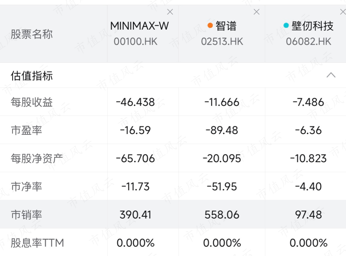Collapse the 估值指标 section chevron
The height and width of the screenshot is (256, 346).
pos(331,76)
